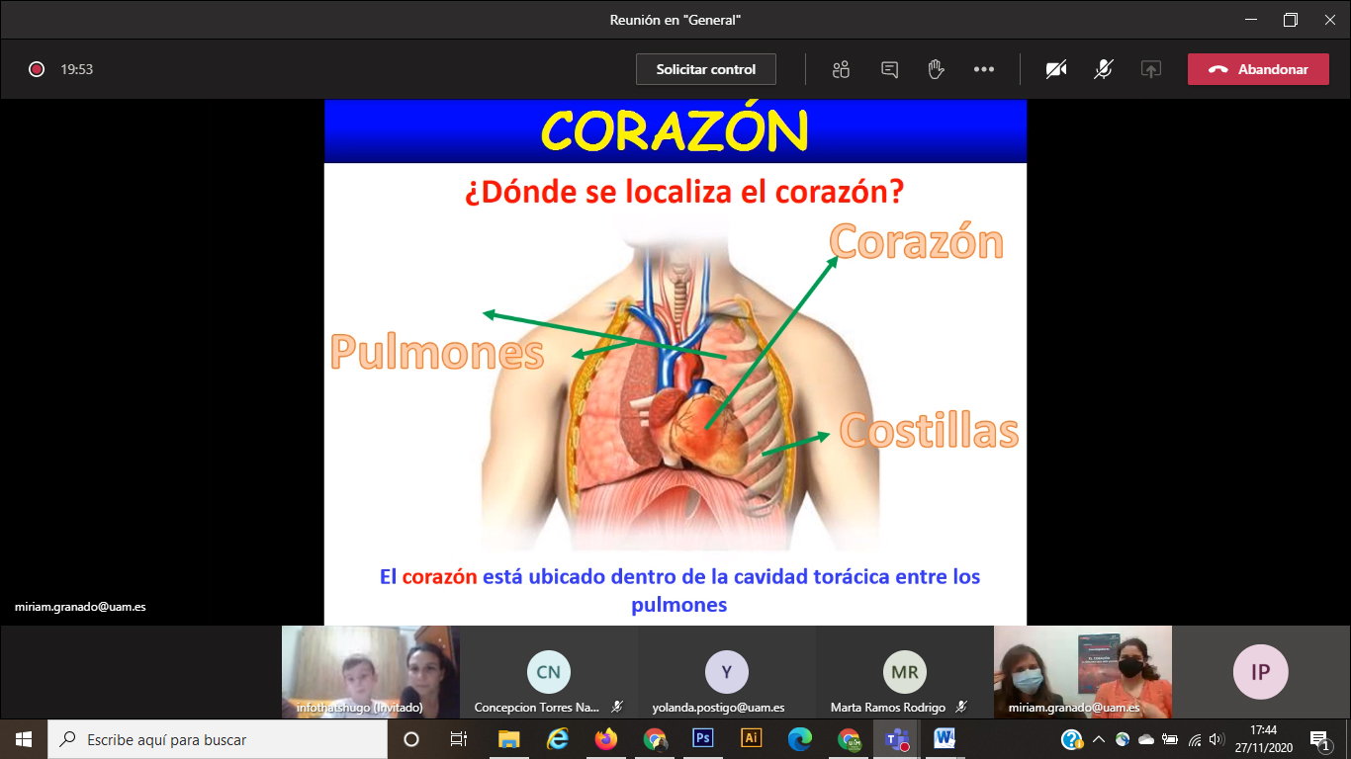Click the red recording indicator icon

click(37, 69)
